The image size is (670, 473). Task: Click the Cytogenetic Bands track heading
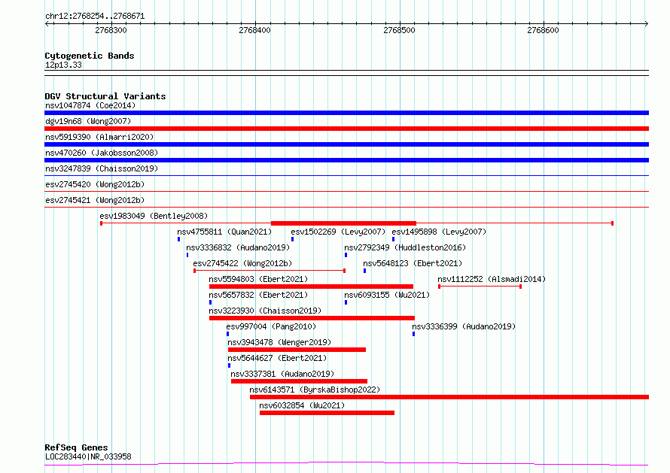point(90,56)
